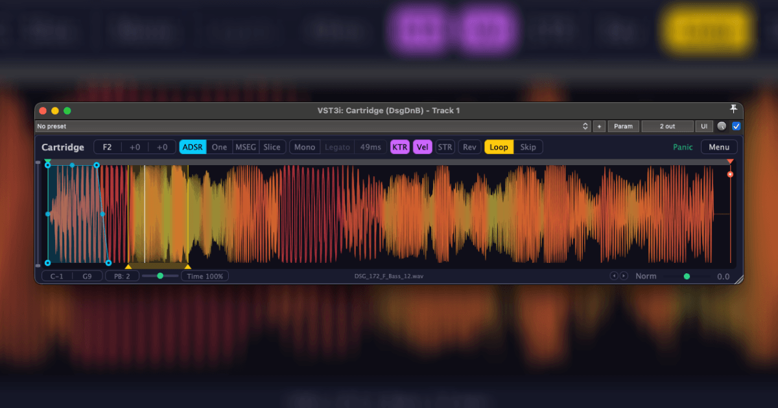Toggle the plugin bypass checkbox
778x408 pixels.
click(736, 126)
